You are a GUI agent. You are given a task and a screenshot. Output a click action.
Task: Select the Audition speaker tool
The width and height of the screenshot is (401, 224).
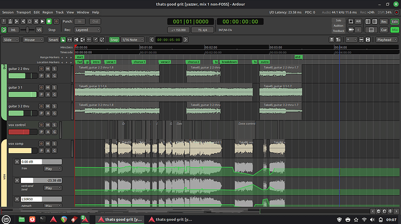[83, 40]
